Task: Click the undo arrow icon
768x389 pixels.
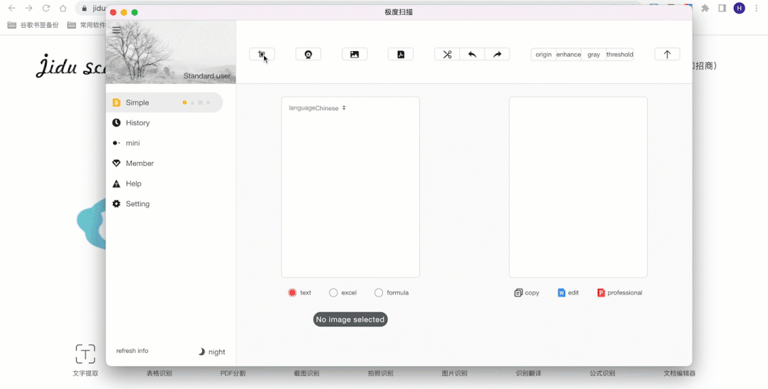Action: pyautogui.click(x=472, y=55)
